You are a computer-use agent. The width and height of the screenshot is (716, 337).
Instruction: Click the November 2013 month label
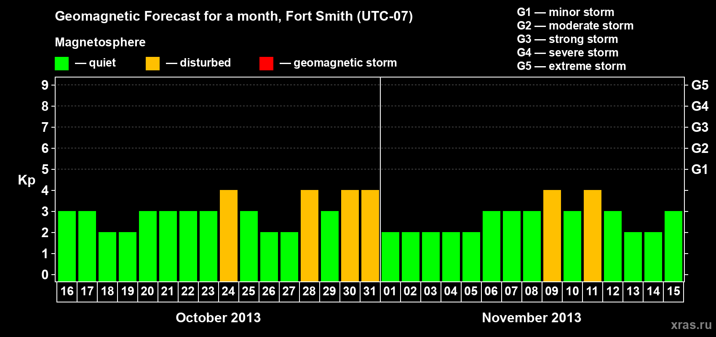click(x=532, y=318)
